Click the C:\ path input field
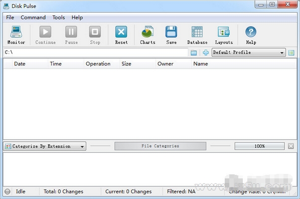Viewport: 300px width, 199px height. (x=96, y=52)
